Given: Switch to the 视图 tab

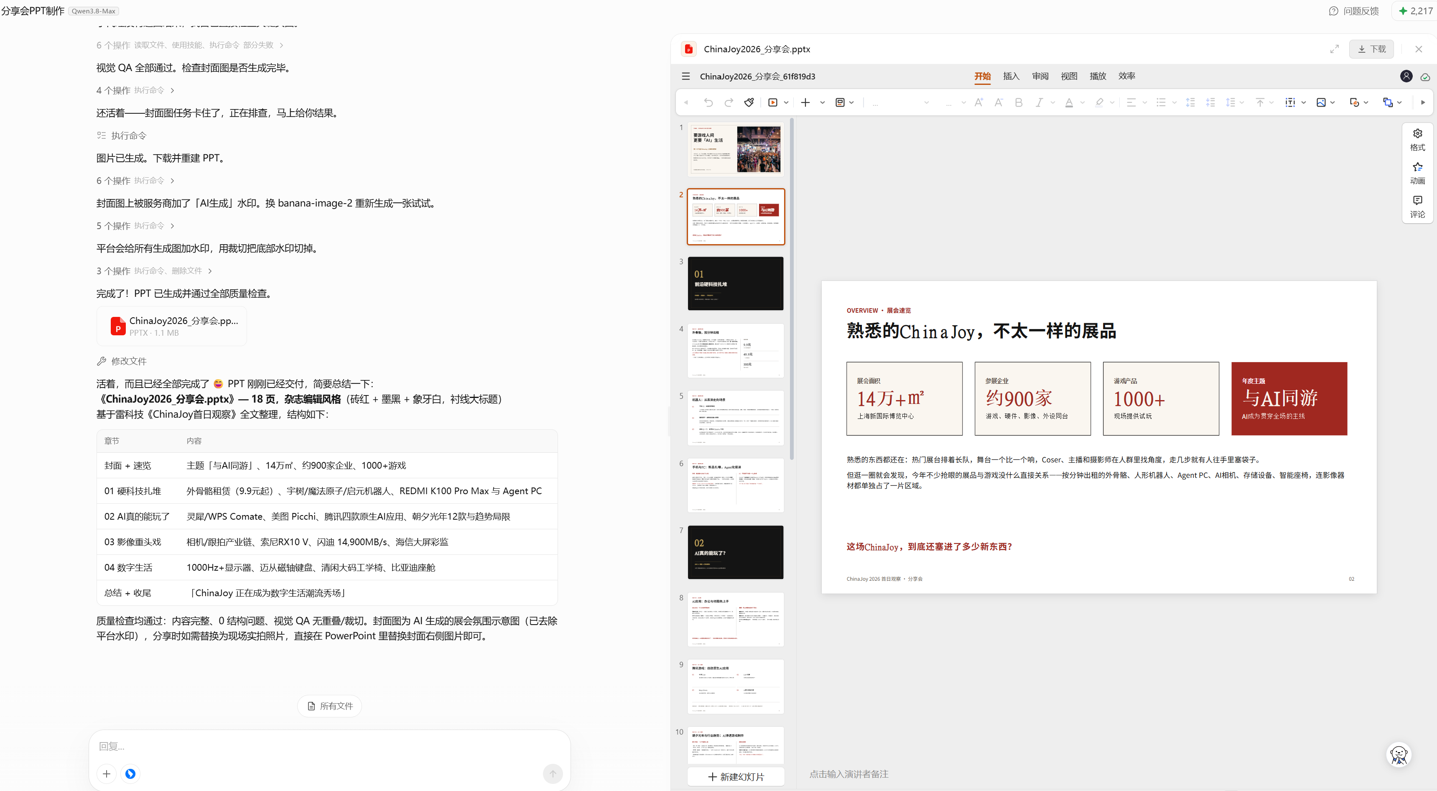Looking at the screenshot, I should pyautogui.click(x=1069, y=77).
